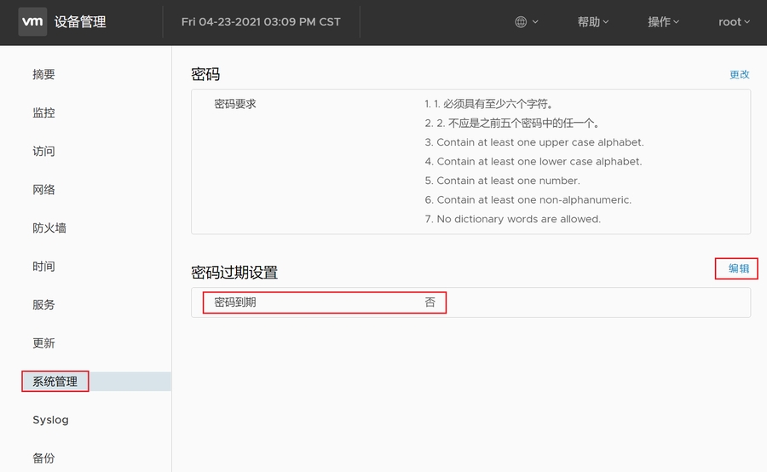This screenshot has width=767, height=472.
Task: Open the 帮助 dropdown menu
Action: pos(593,22)
